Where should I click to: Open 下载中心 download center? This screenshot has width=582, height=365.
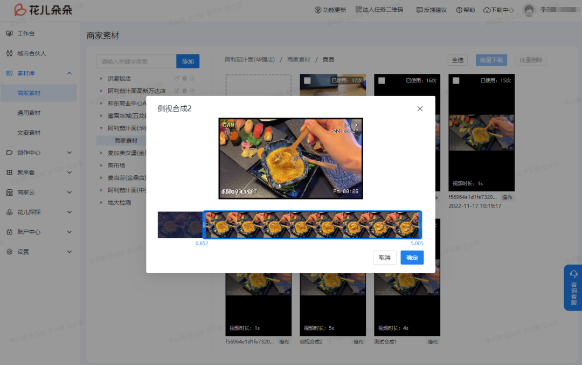click(498, 10)
